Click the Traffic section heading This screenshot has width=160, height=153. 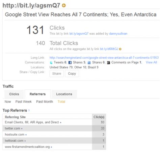click(x=8, y=86)
